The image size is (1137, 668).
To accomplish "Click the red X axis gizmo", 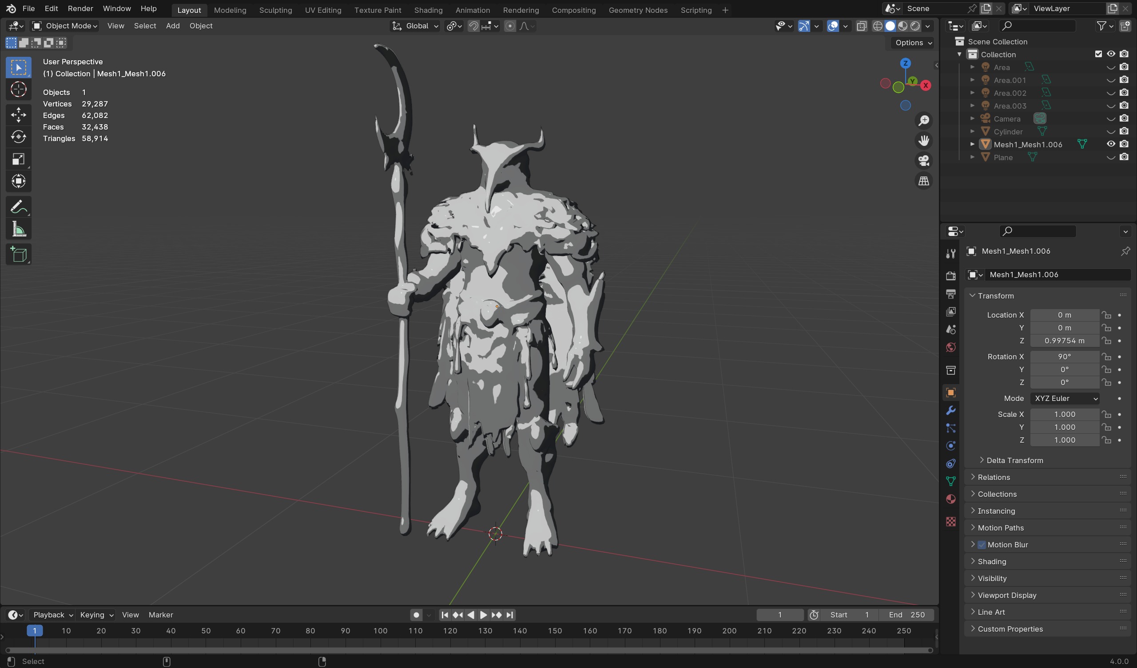I will [926, 85].
